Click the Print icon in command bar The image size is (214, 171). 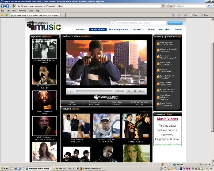pyautogui.click(x=185, y=15)
